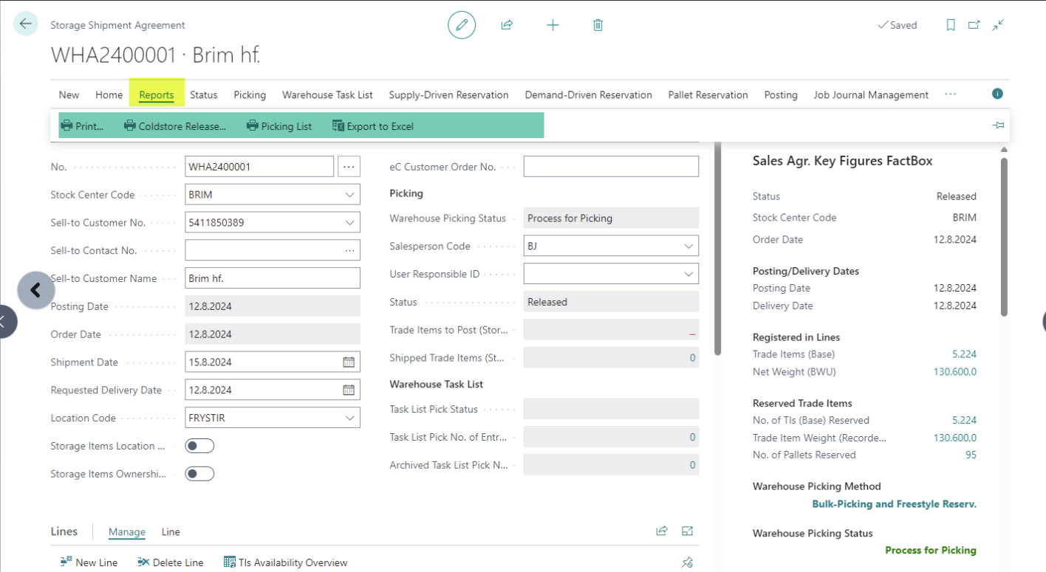Click the share icon in header

[507, 25]
